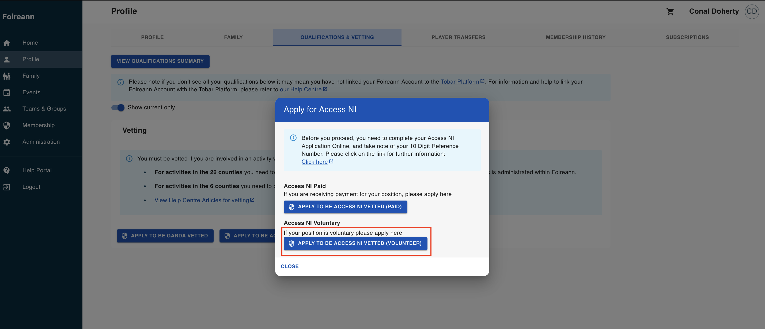Open the CD user avatar
765x329 pixels.
click(752, 11)
